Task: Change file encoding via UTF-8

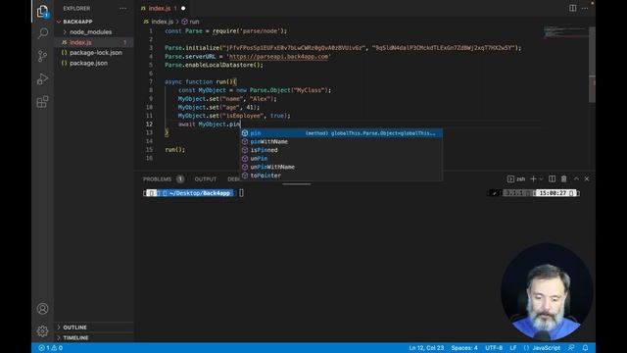Action: pyautogui.click(x=494, y=348)
